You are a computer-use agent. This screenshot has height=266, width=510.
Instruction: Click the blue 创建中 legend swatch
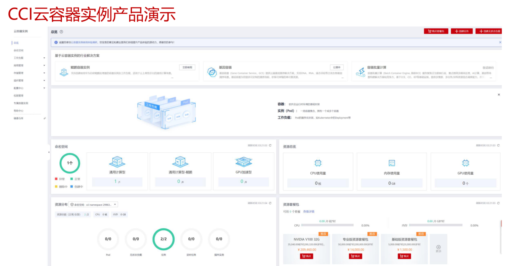click(71, 187)
